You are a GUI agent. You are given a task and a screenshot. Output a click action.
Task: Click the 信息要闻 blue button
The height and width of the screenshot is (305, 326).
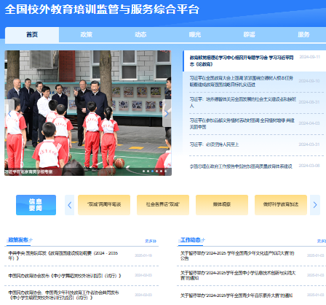[x=36, y=205]
